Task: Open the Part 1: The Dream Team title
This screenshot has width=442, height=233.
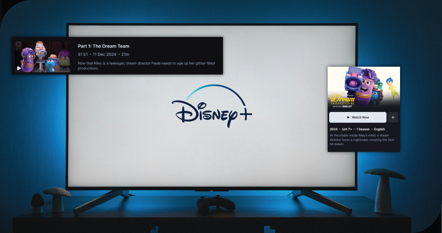Action: (x=103, y=46)
